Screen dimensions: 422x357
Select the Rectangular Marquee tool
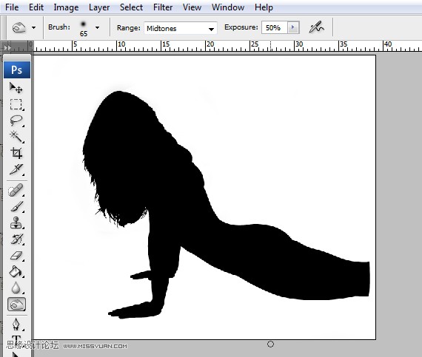(16, 104)
